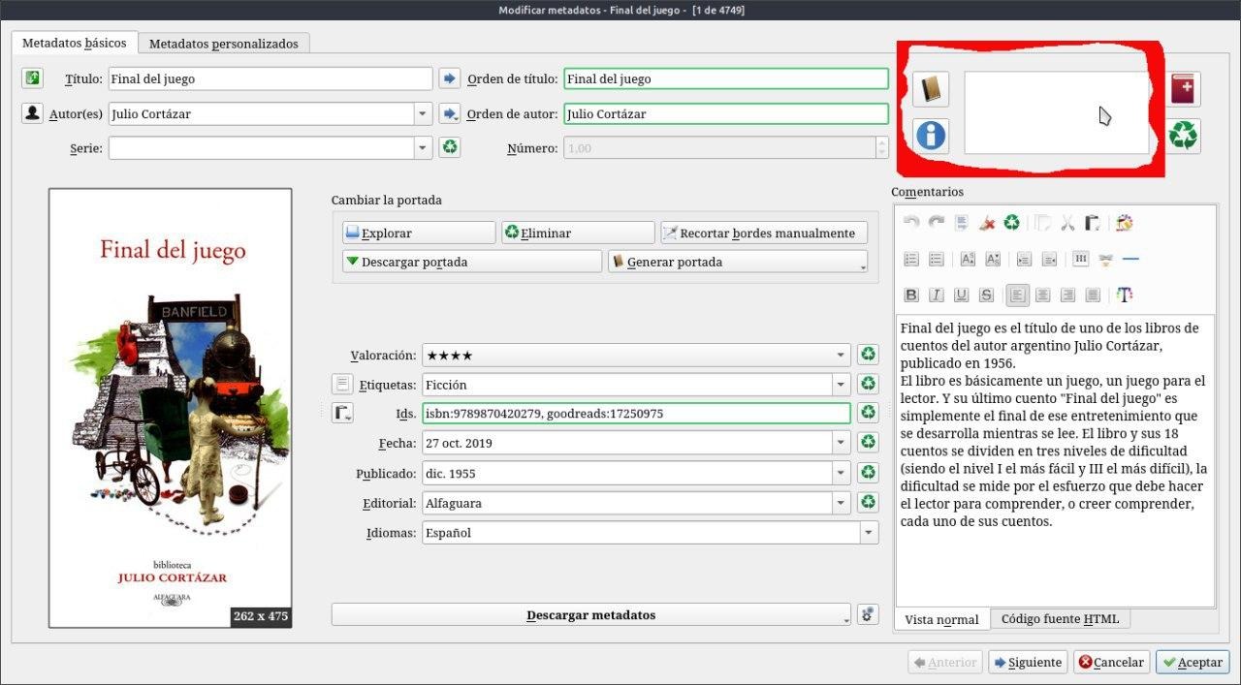This screenshot has height=685, width=1241.
Task: Set title sort from title arrow
Action: [x=449, y=78]
